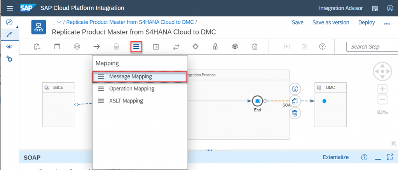Image resolution: width=398 pixels, height=170 pixels.
Task: Click Externalize in the SOAP panel
Action: point(335,157)
